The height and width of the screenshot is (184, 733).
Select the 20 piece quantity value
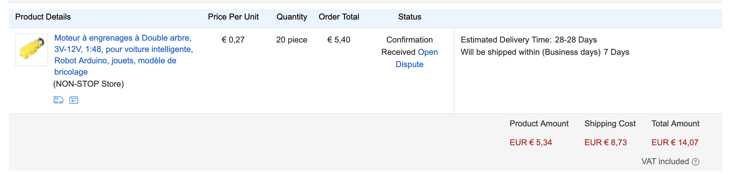[292, 40]
